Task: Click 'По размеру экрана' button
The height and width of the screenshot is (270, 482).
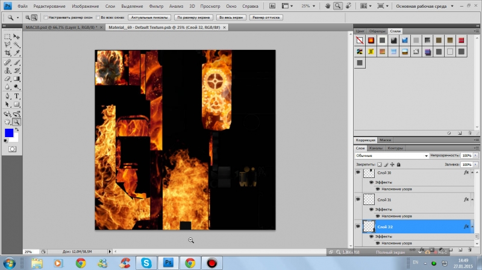Action: 193,17
